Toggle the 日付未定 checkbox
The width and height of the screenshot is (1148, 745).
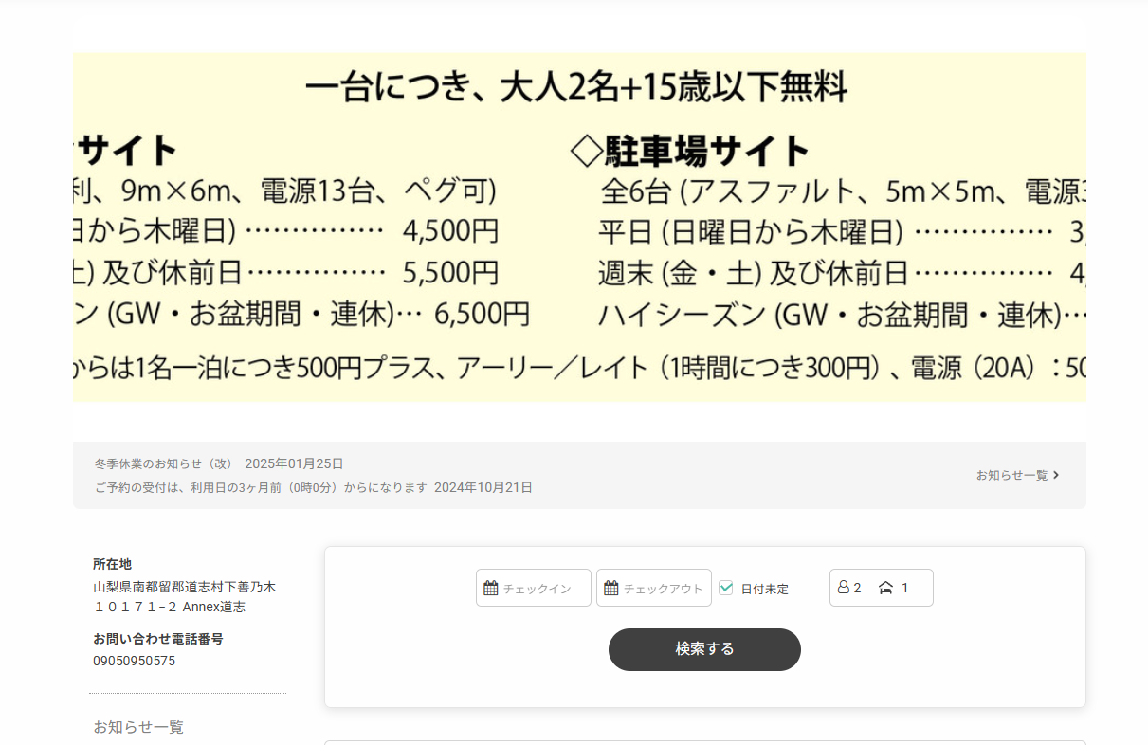point(726,588)
